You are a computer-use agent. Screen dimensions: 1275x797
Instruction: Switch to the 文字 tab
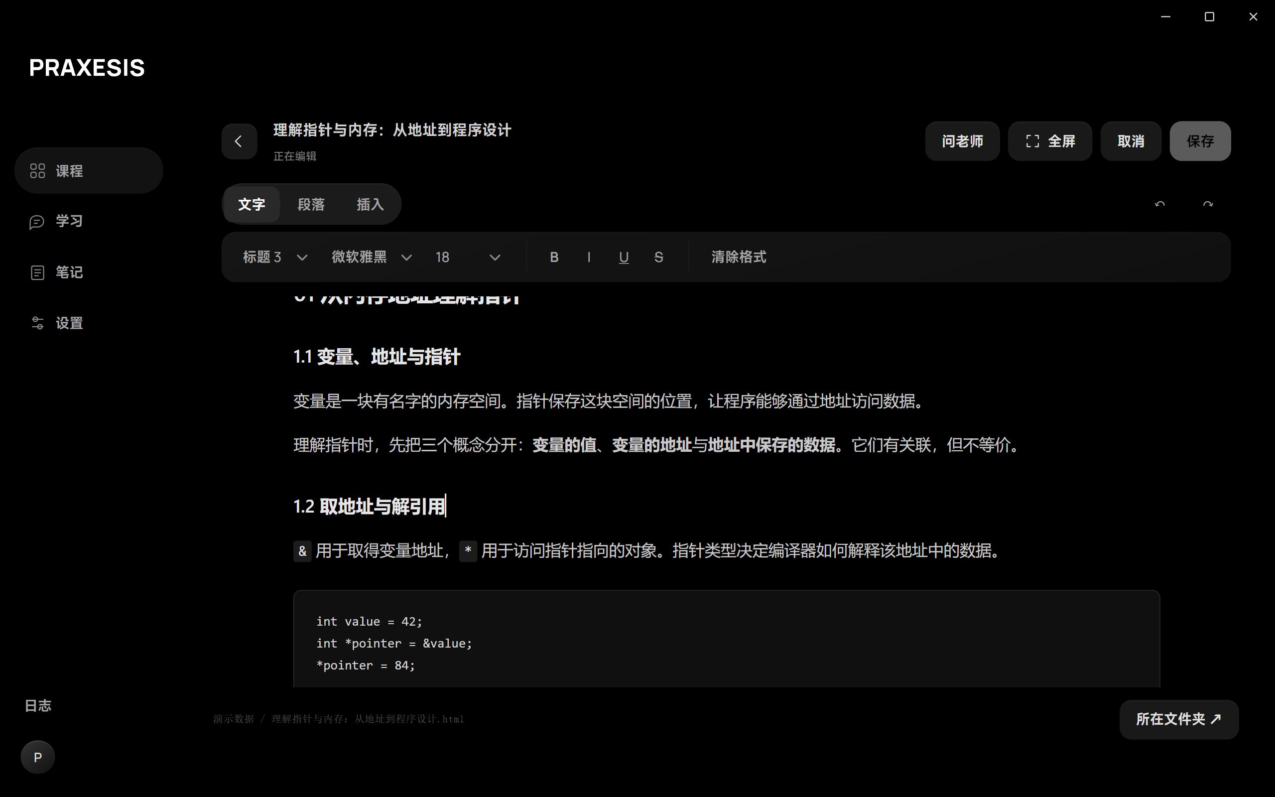click(252, 205)
